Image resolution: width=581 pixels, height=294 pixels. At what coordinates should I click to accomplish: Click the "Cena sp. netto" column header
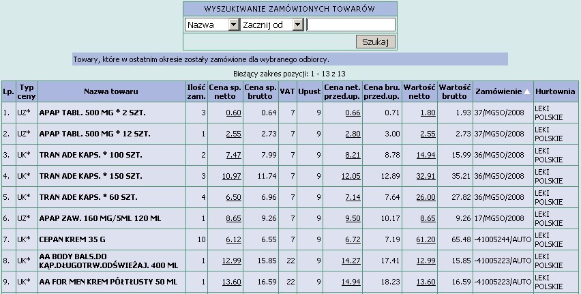(226, 91)
